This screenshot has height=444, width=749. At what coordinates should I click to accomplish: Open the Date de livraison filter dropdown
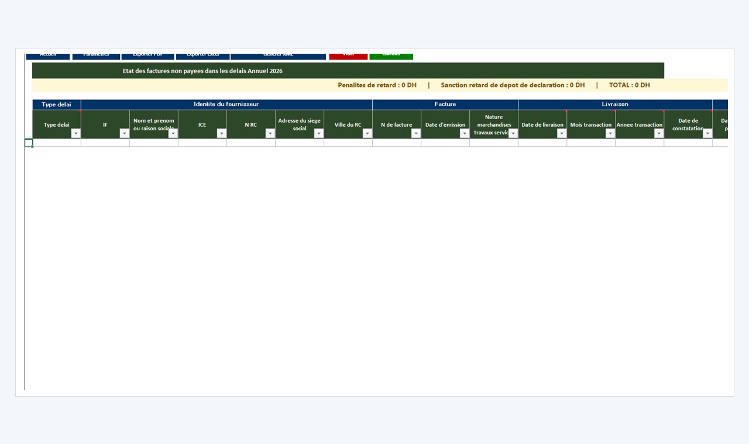coord(561,133)
